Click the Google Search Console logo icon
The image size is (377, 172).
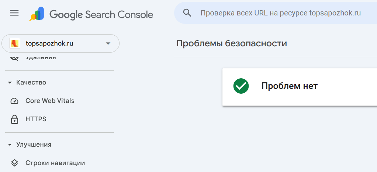pos(37,14)
